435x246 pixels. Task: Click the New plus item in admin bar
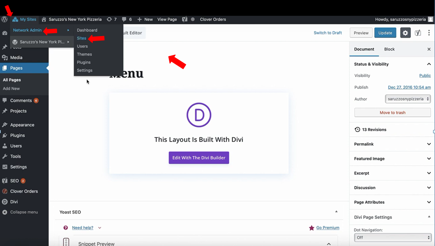pos(145,19)
